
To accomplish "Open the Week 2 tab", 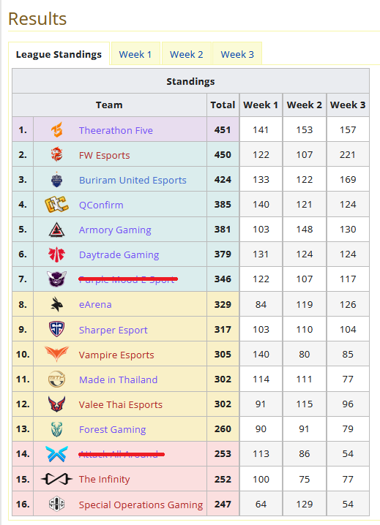I will (187, 54).
